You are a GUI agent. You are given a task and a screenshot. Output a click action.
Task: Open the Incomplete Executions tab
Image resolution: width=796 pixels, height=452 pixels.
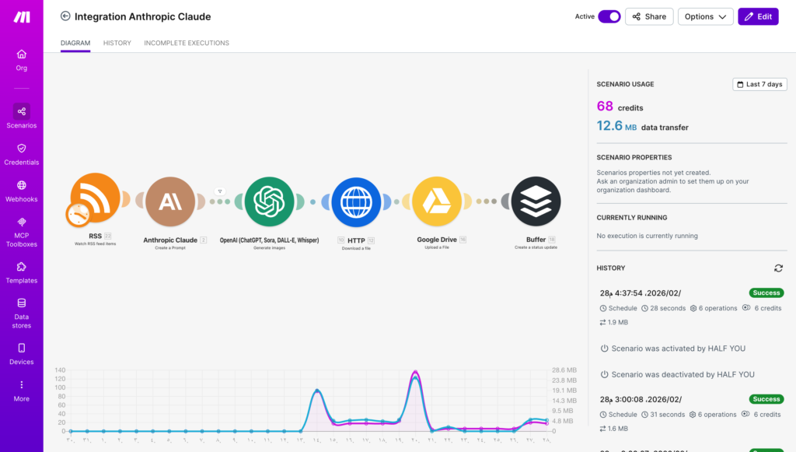(x=187, y=43)
